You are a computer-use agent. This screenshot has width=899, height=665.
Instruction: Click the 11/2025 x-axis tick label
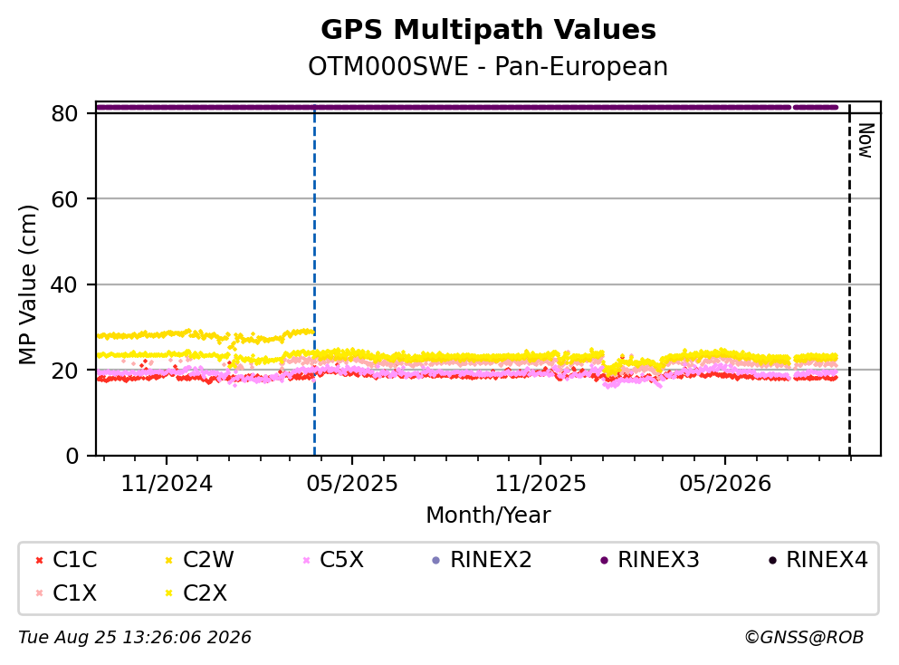coord(540,484)
